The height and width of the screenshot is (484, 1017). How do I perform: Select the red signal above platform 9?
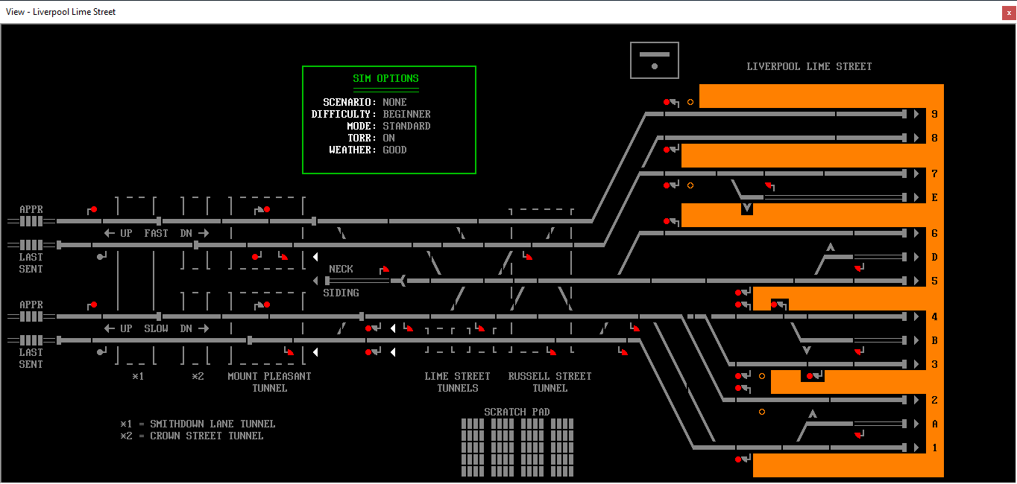coord(667,102)
